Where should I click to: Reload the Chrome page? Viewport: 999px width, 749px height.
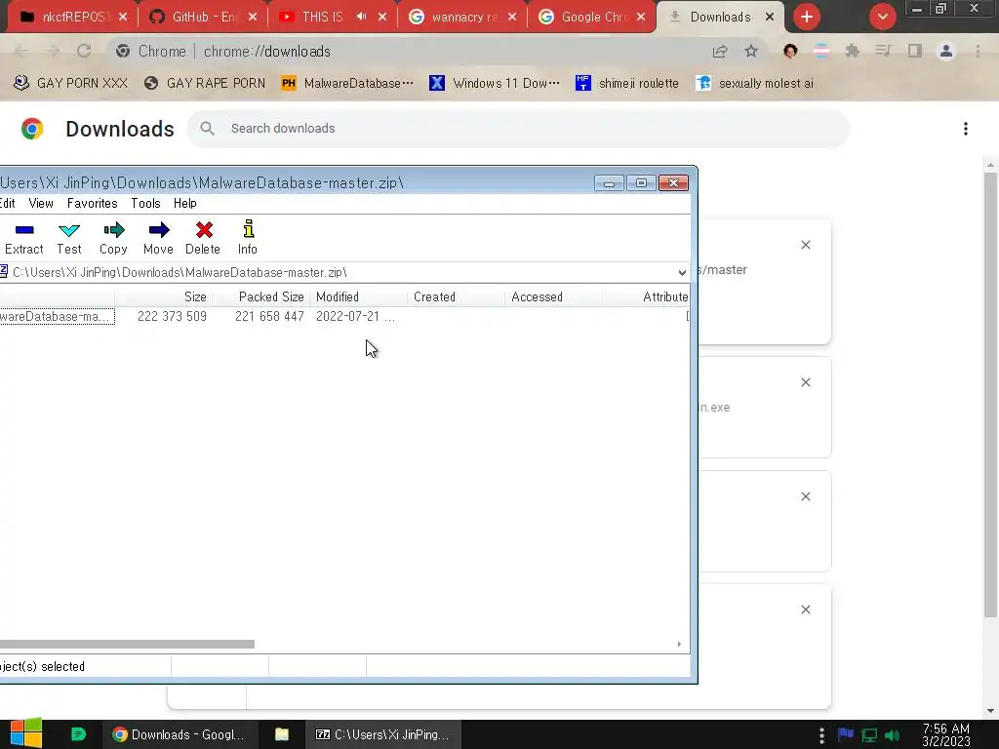point(84,52)
